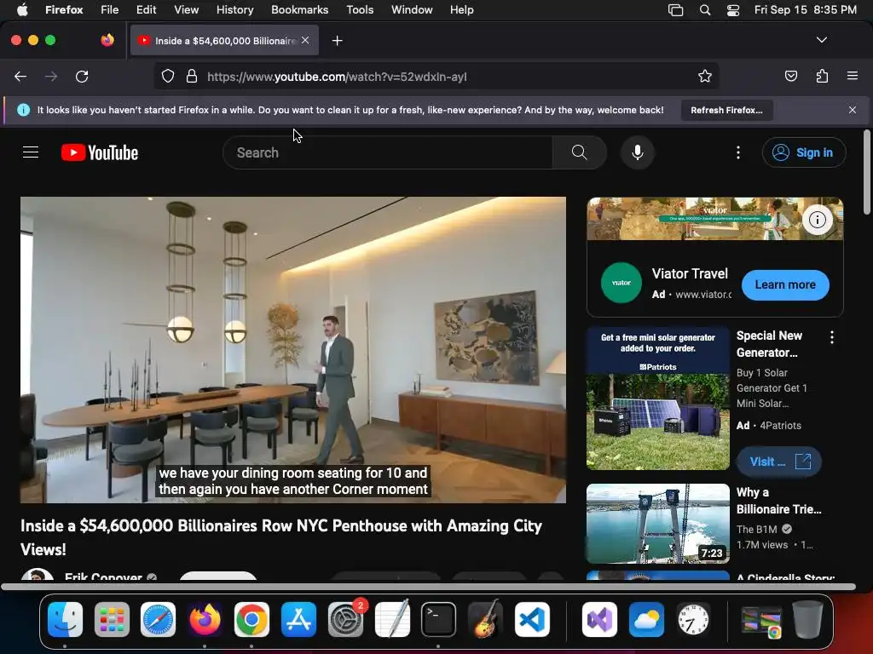Launch Safari from the Dock
This screenshot has height=654, width=873.
pyautogui.click(x=158, y=619)
